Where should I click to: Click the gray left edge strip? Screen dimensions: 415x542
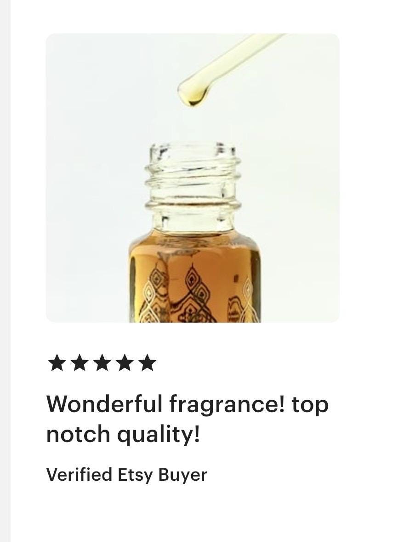5,271
